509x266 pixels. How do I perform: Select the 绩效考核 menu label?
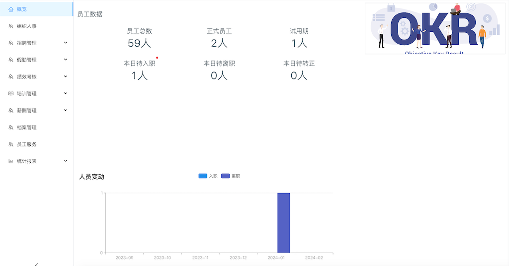[x=27, y=77]
